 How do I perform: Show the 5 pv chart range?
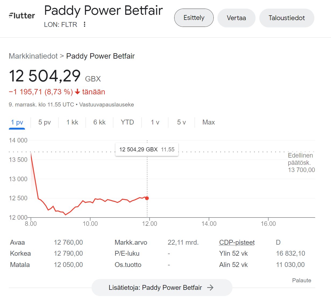[x=45, y=122]
